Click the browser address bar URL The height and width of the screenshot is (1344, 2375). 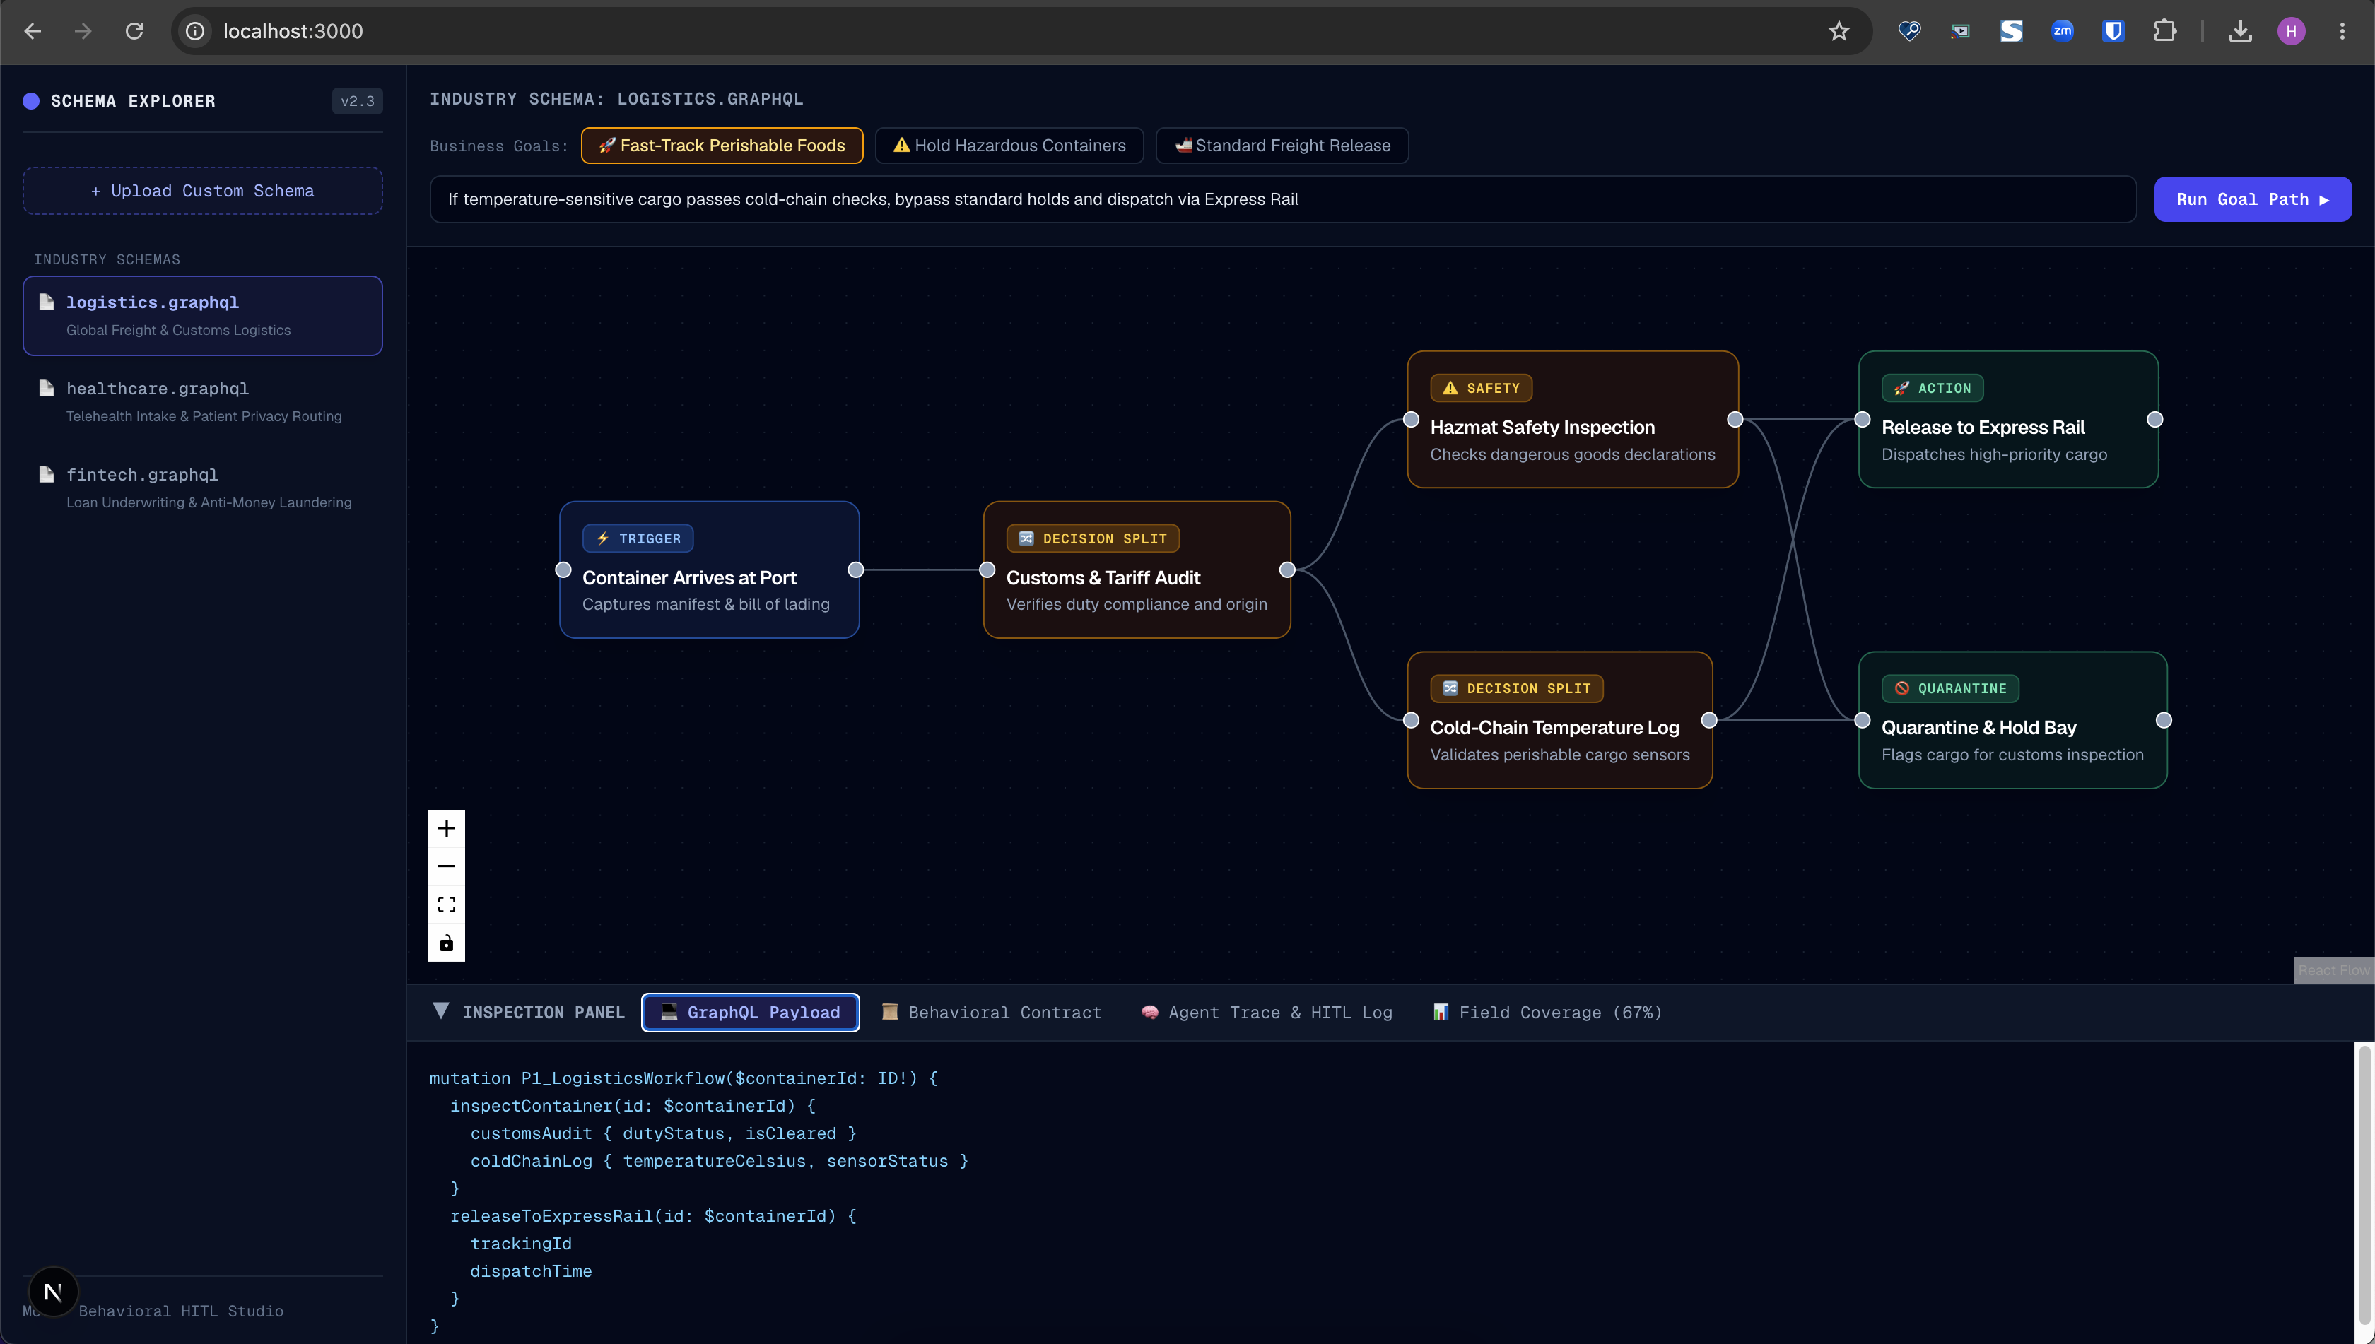pos(293,31)
